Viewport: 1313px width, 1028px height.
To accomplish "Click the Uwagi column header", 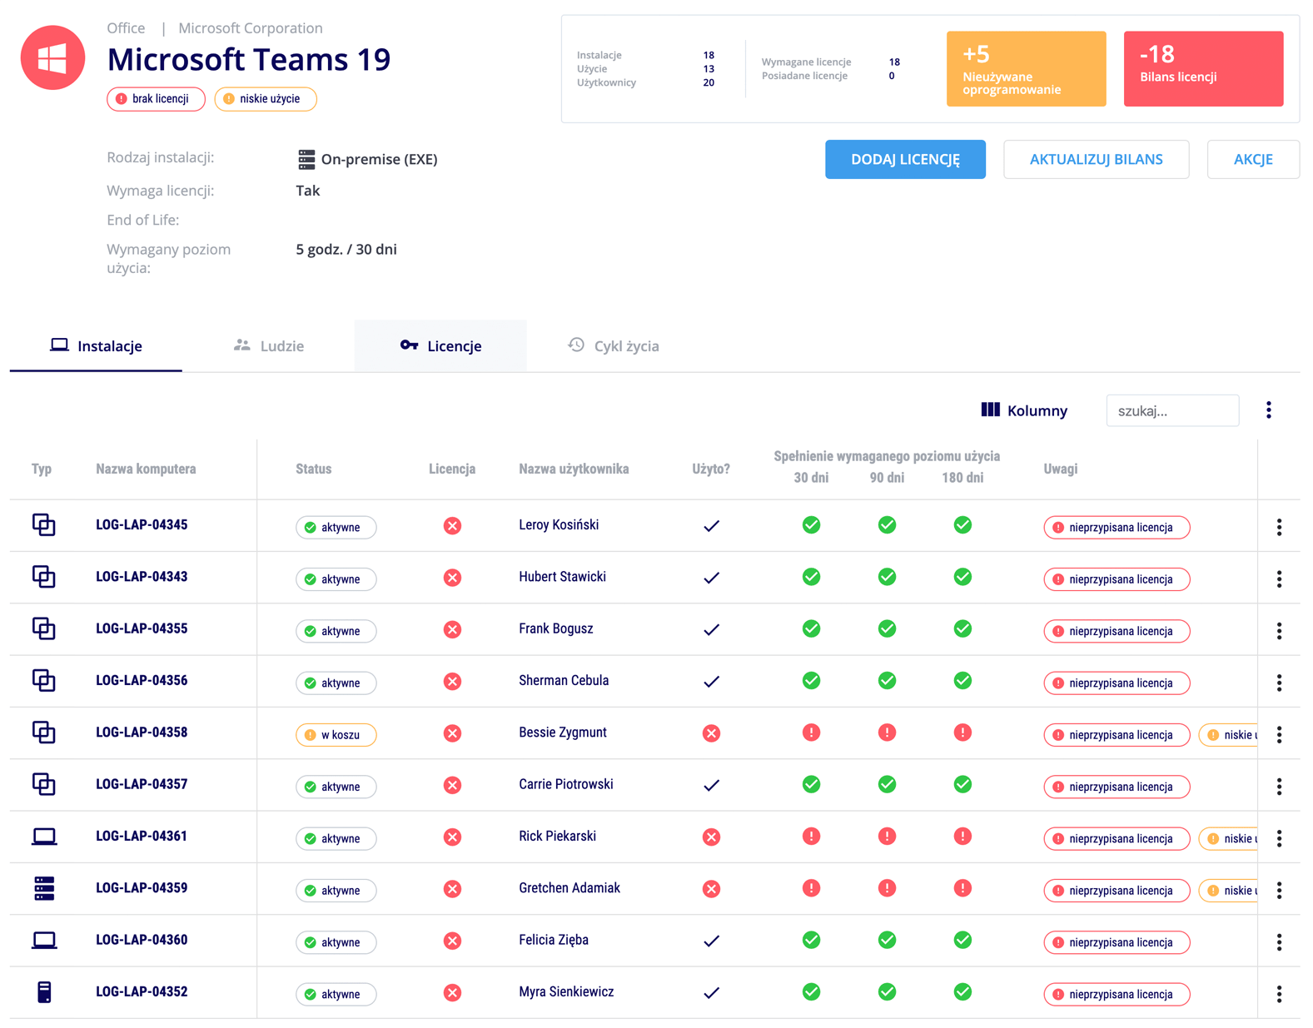I will pyautogui.click(x=1060, y=469).
